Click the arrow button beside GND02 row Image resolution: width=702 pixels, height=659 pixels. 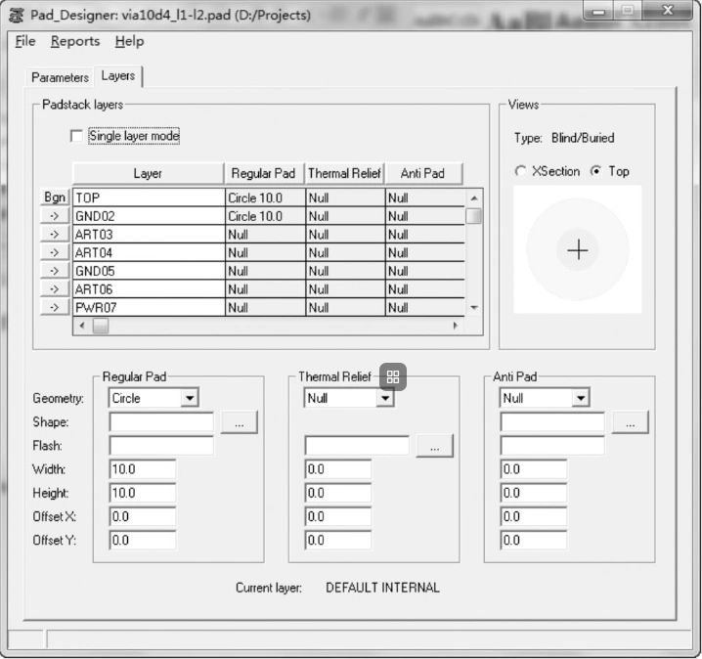pyautogui.click(x=55, y=216)
